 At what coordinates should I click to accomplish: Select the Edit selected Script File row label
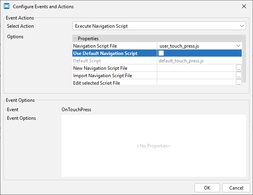tap(97, 83)
